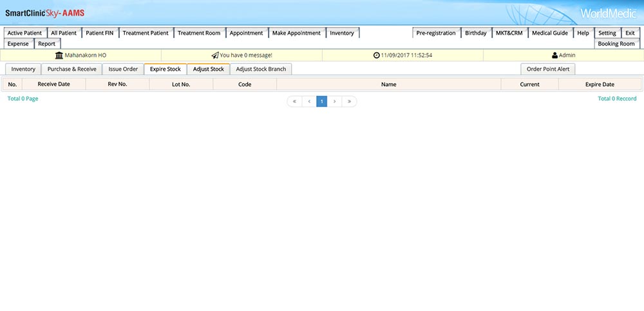Sort by Expire Date column header
644x311 pixels.
[x=600, y=84]
